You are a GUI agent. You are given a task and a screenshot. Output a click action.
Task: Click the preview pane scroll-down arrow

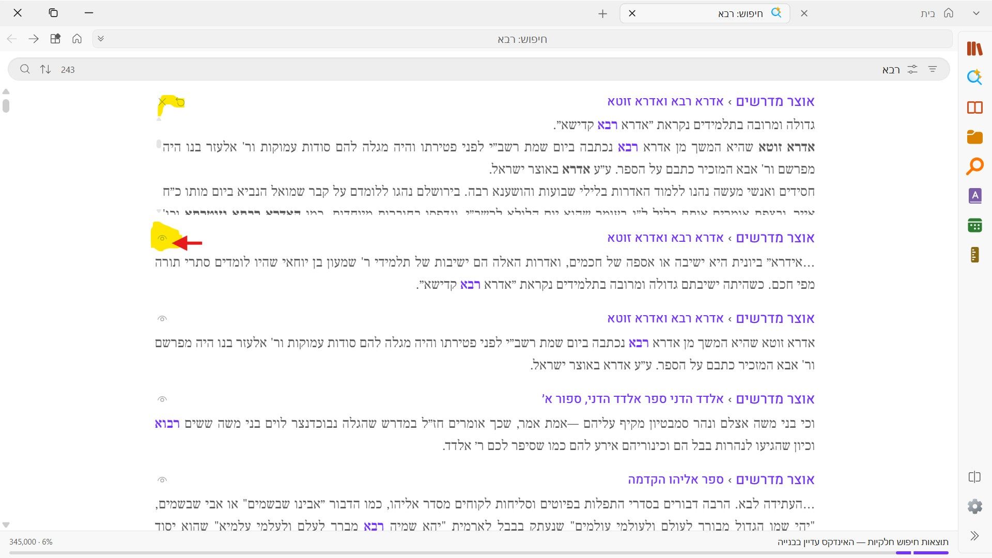[159, 211]
